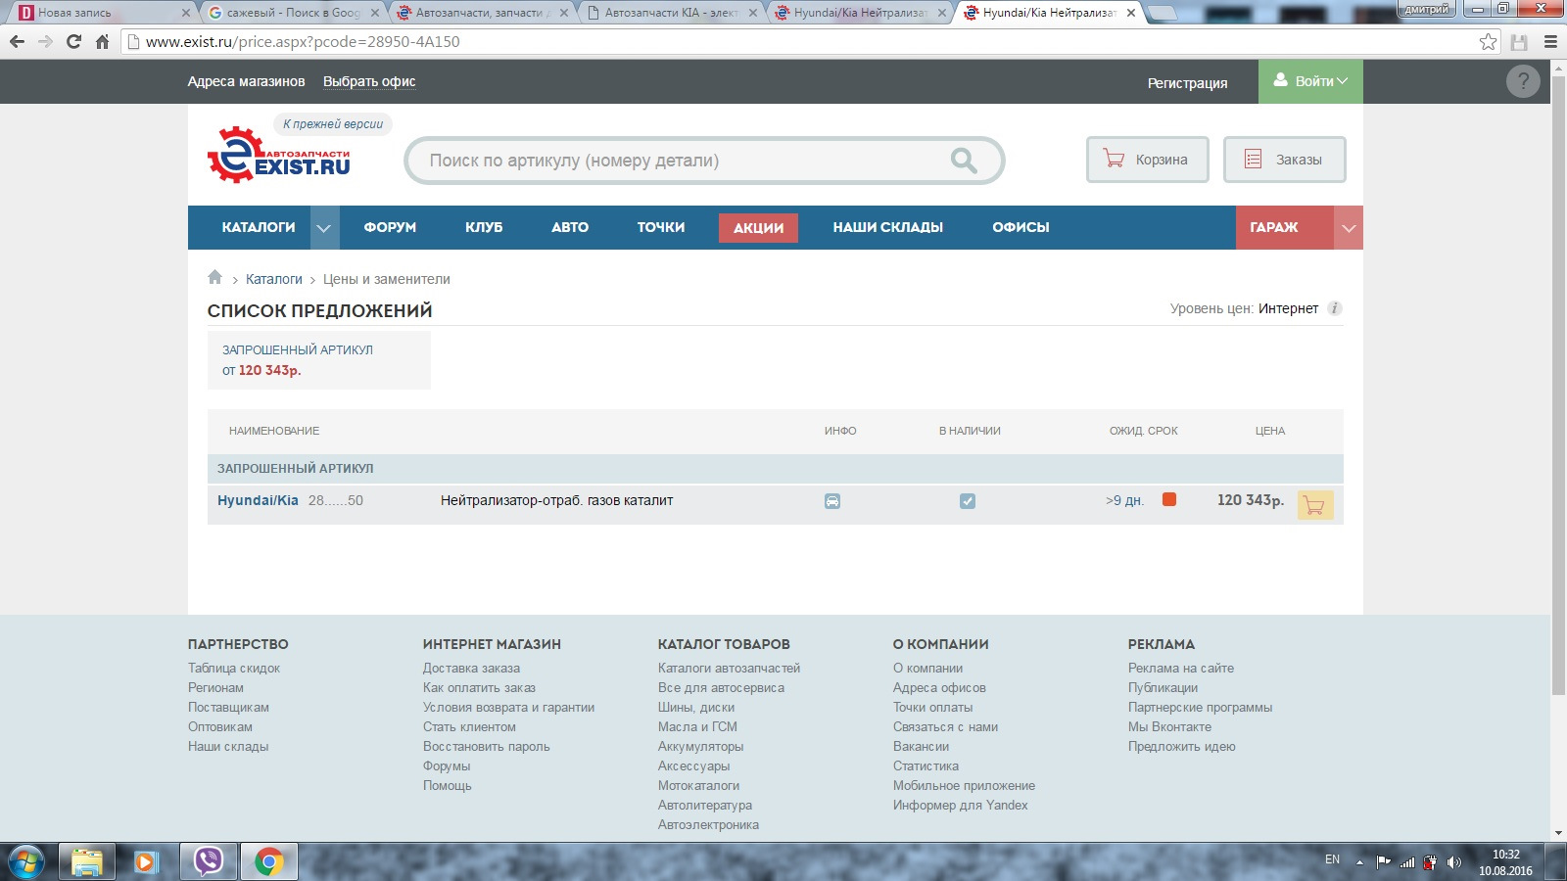The height and width of the screenshot is (881, 1567).
Task: Open Viber from the taskbar
Action: click(209, 862)
